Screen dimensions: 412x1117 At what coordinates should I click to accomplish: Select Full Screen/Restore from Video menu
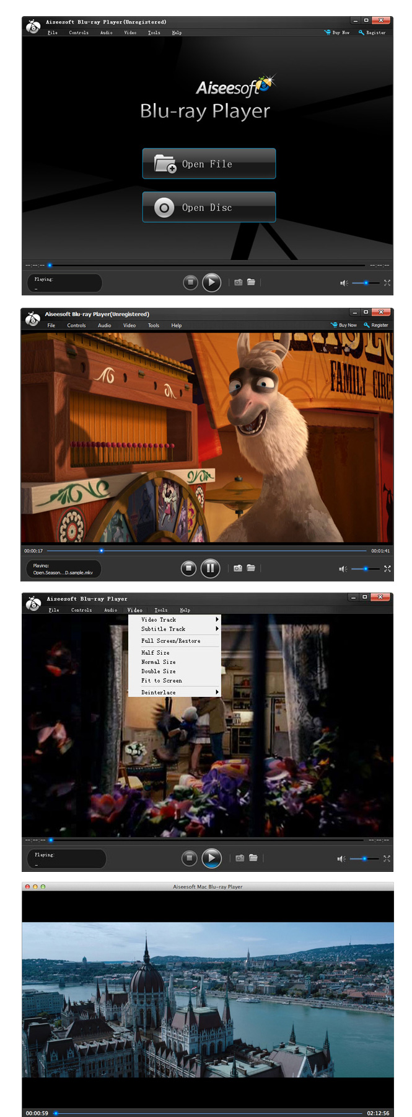coord(170,640)
